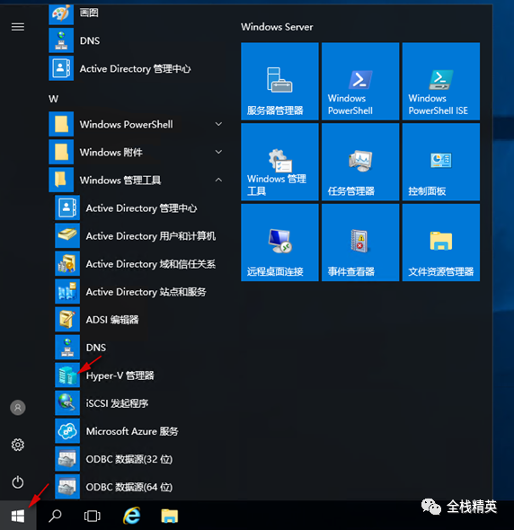This screenshot has height=530, width=514.
Task: Collapse the Windows 管理工具 folder chevron
Action: coord(218,180)
